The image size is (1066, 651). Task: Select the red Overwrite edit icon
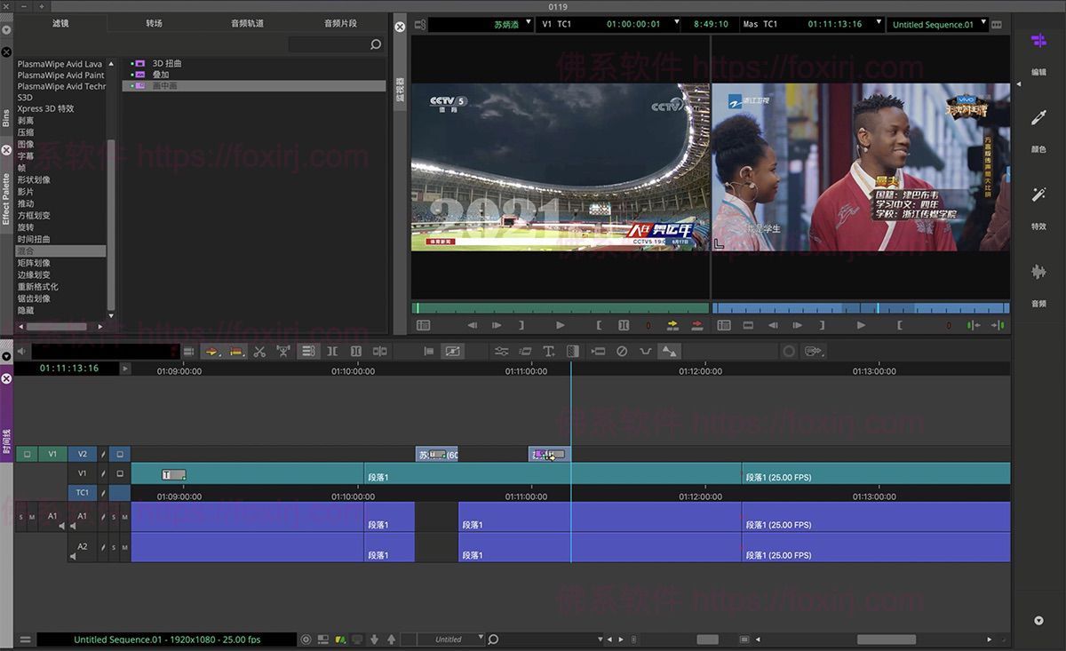pyautogui.click(x=236, y=352)
